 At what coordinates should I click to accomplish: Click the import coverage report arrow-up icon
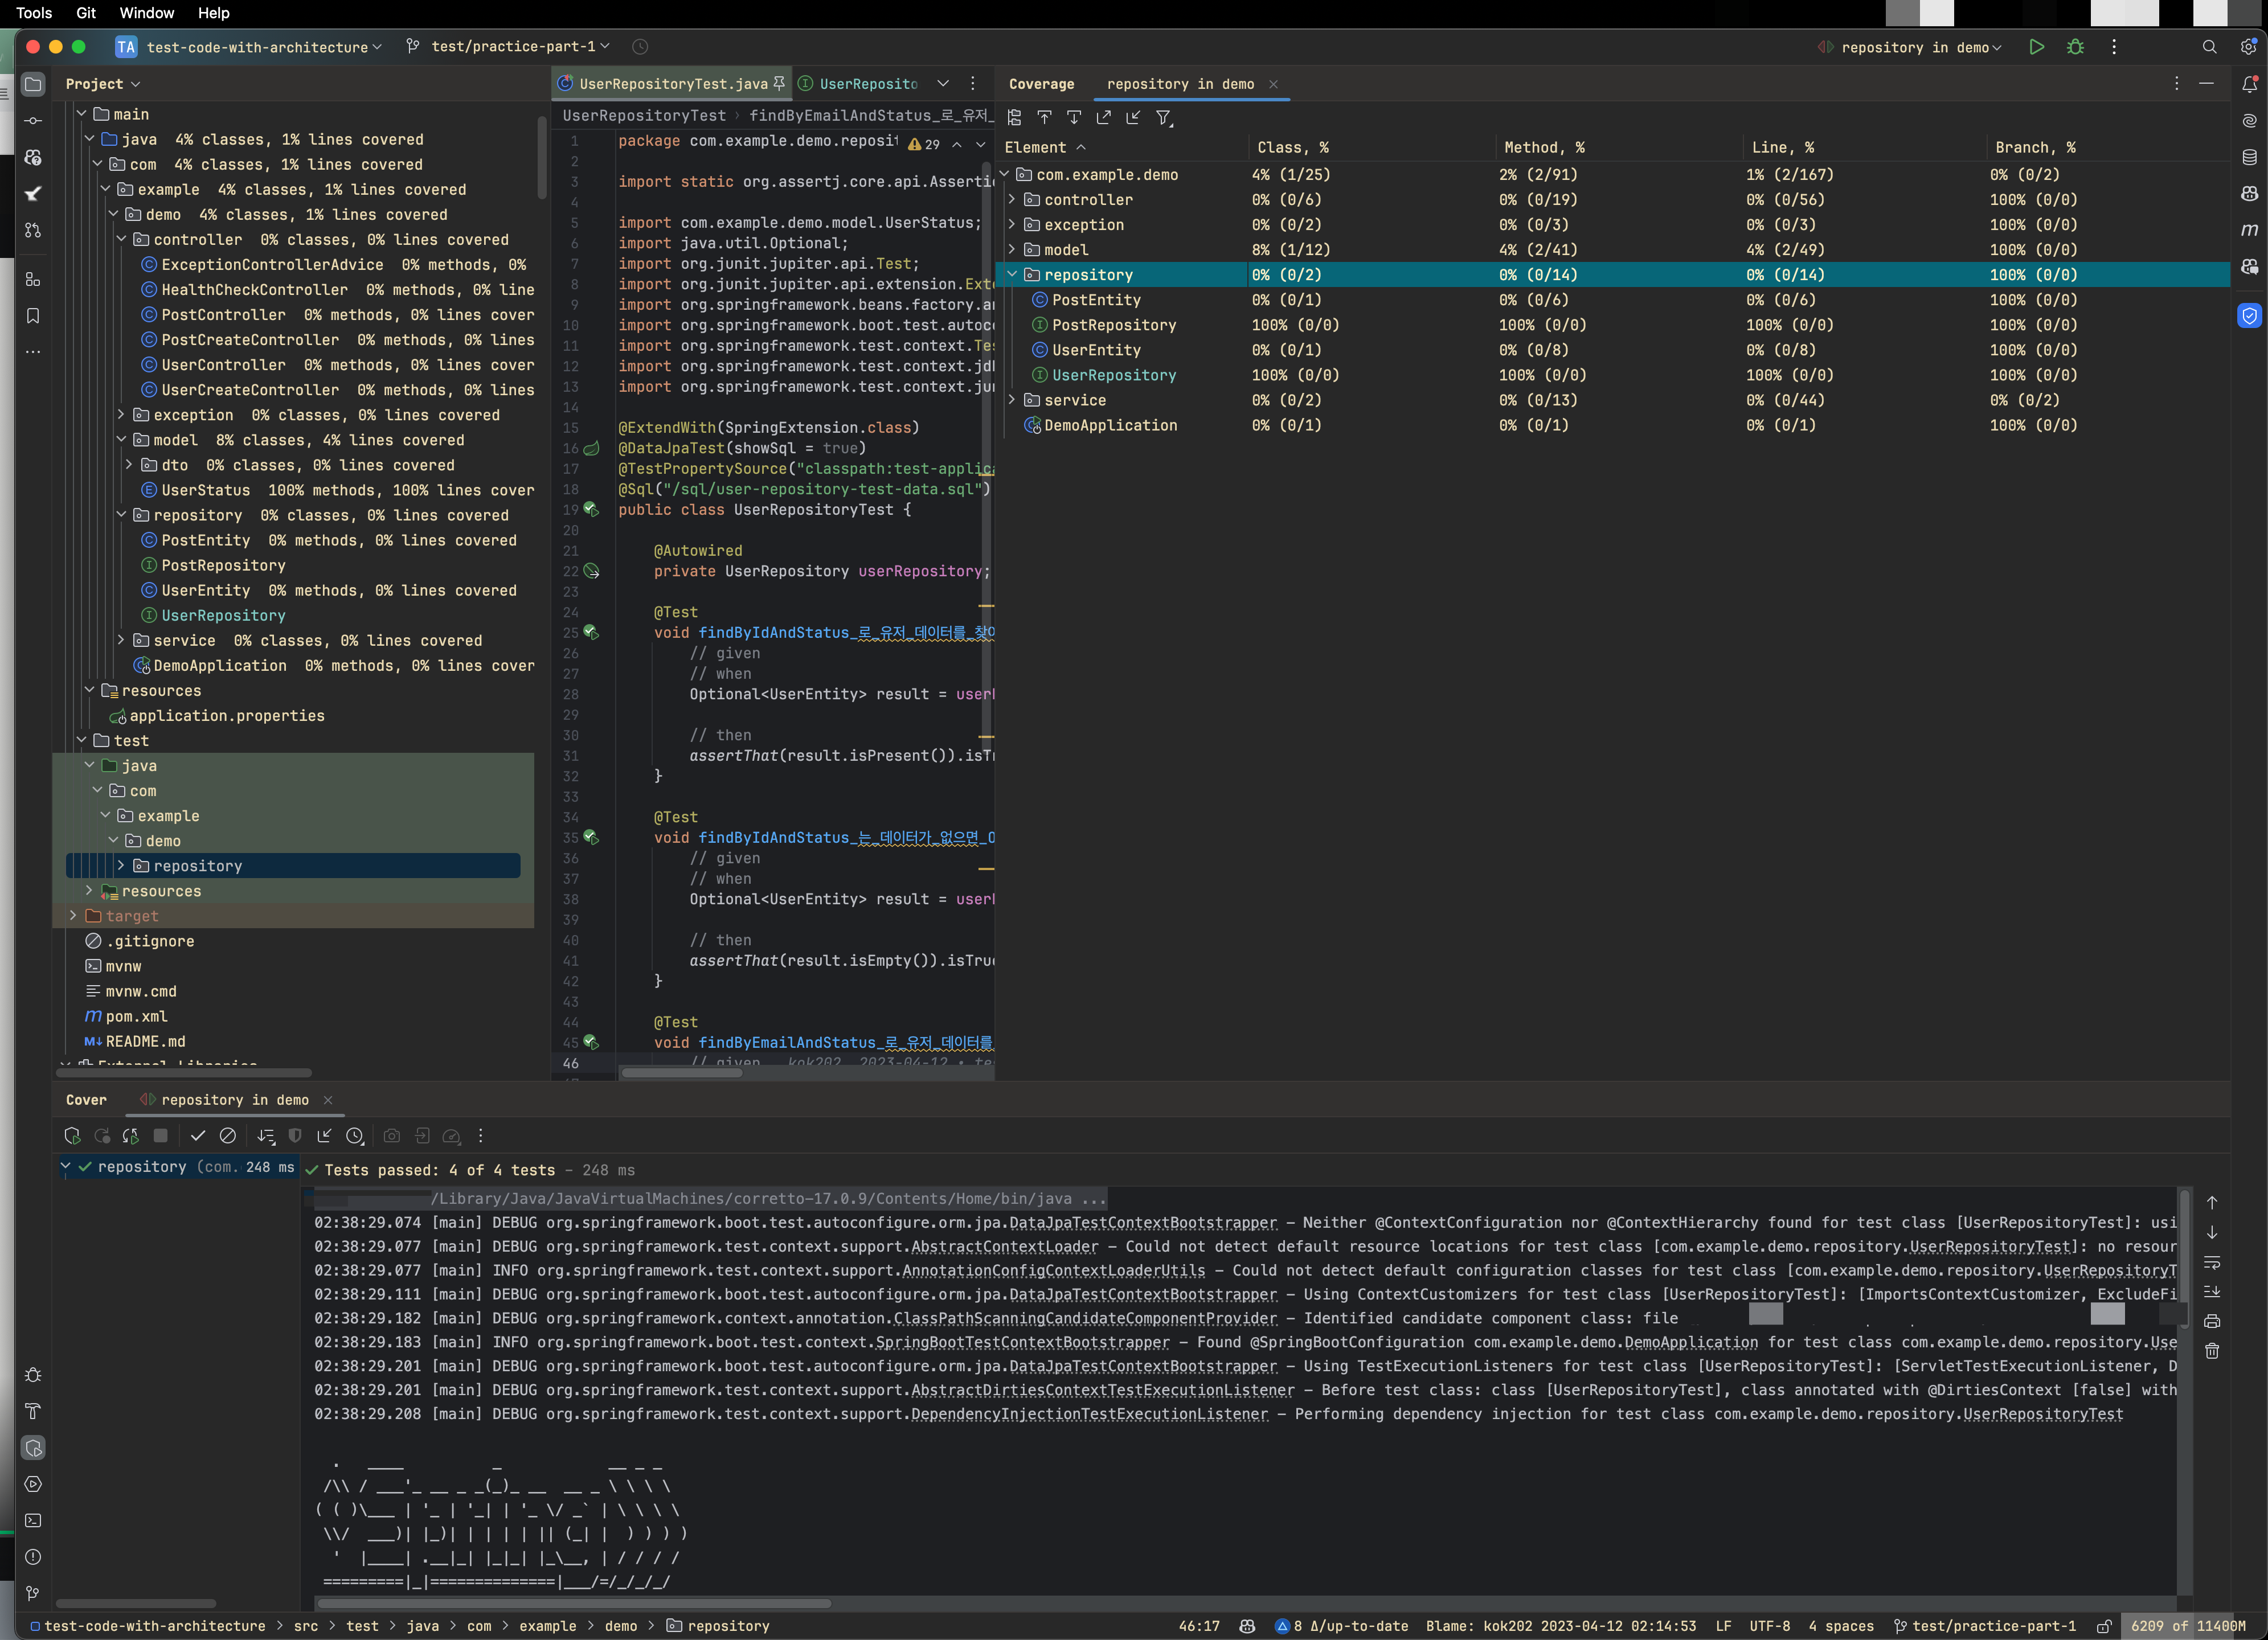1044,118
